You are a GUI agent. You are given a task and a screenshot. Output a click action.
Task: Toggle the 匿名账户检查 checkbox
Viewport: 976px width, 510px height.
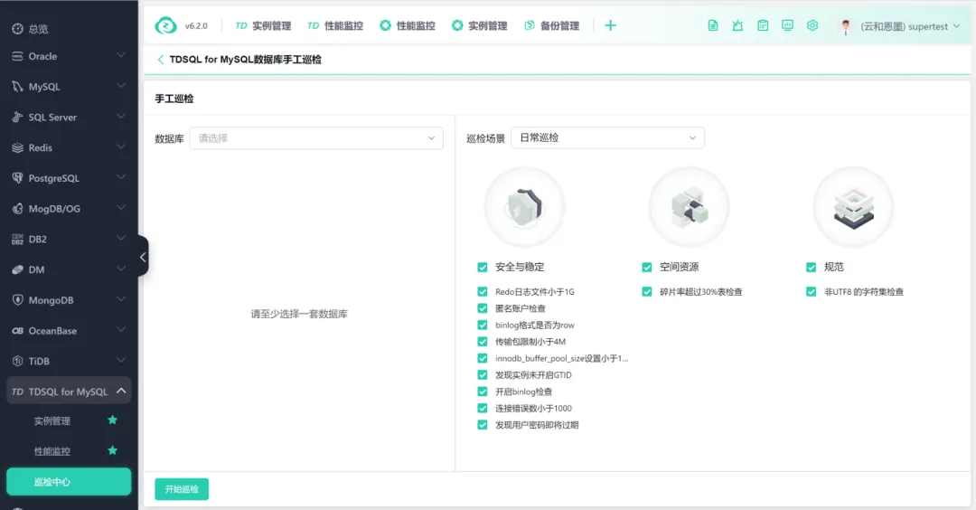(483, 308)
